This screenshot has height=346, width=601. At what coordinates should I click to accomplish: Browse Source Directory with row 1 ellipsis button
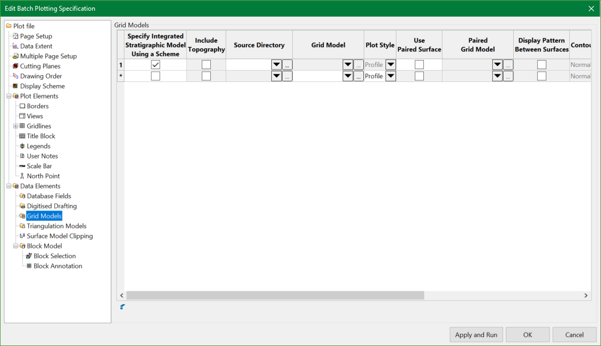[287, 64]
